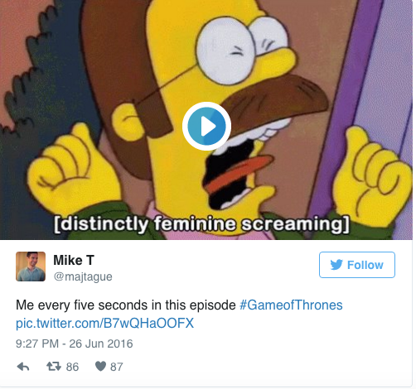The image size is (416, 389).
Task: Click the Twitter bird icon in Follow
Action: (336, 265)
